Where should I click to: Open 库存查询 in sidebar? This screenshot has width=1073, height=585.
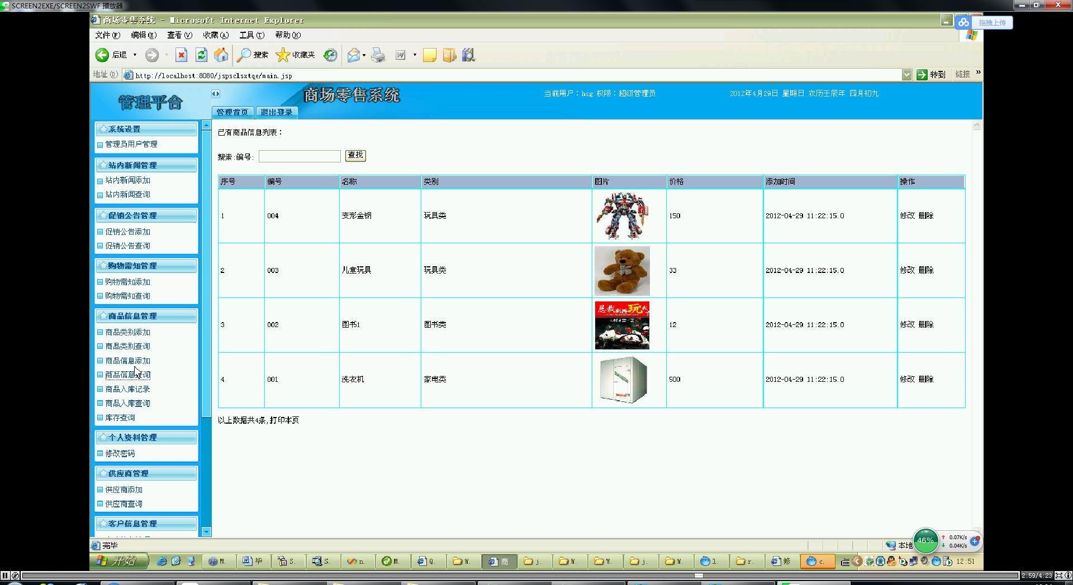[120, 418]
